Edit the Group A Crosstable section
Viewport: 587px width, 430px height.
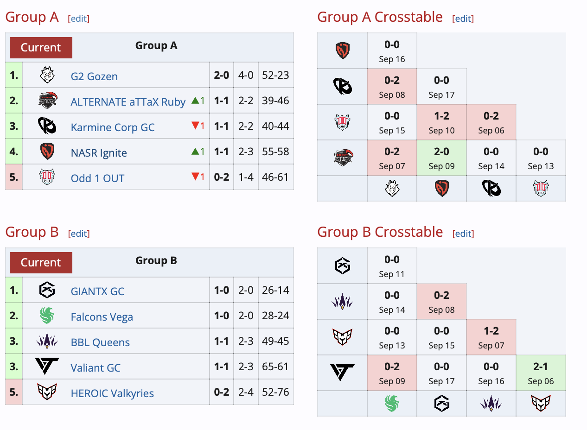[463, 19]
